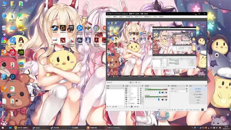Undock the Scenes panel

click(x=123, y=86)
